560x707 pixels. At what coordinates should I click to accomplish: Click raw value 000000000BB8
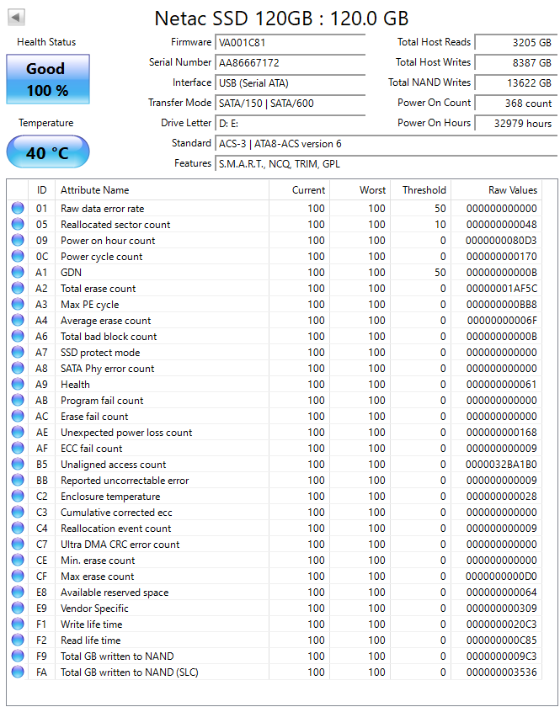(x=502, y=305)
